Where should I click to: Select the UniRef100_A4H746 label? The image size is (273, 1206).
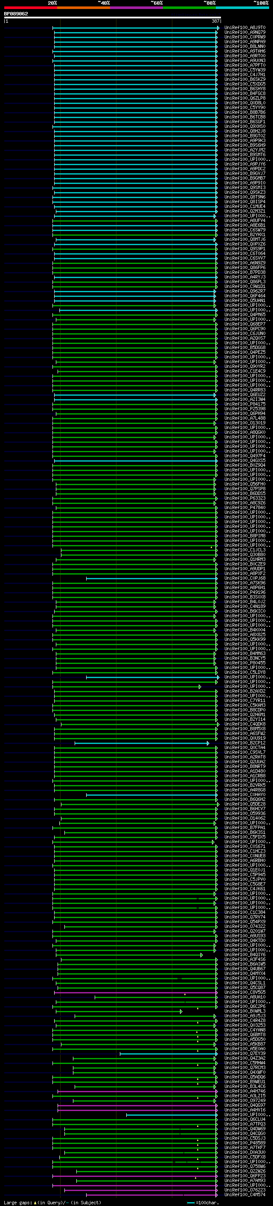pyautogui.click(x=245, y=1091)
